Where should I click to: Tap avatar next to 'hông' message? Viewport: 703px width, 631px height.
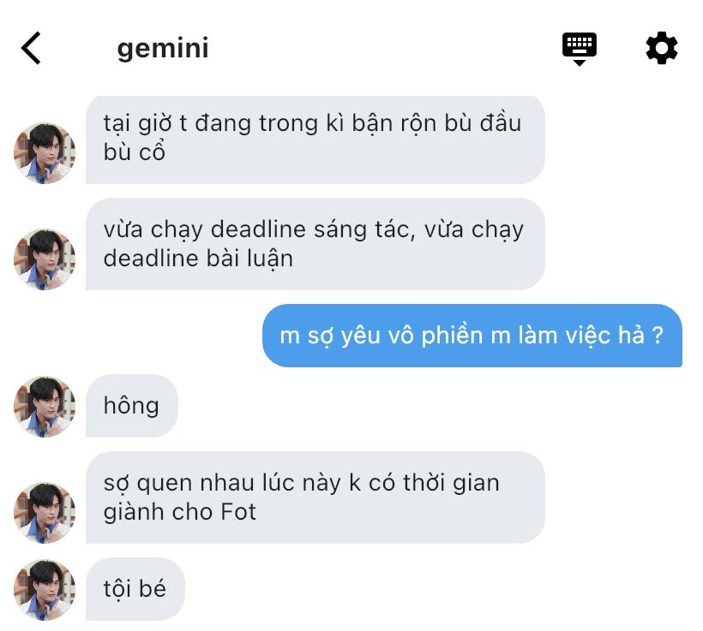tap(45, 407)
